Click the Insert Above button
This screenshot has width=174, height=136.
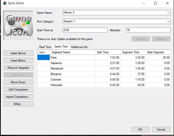[18, 53]
